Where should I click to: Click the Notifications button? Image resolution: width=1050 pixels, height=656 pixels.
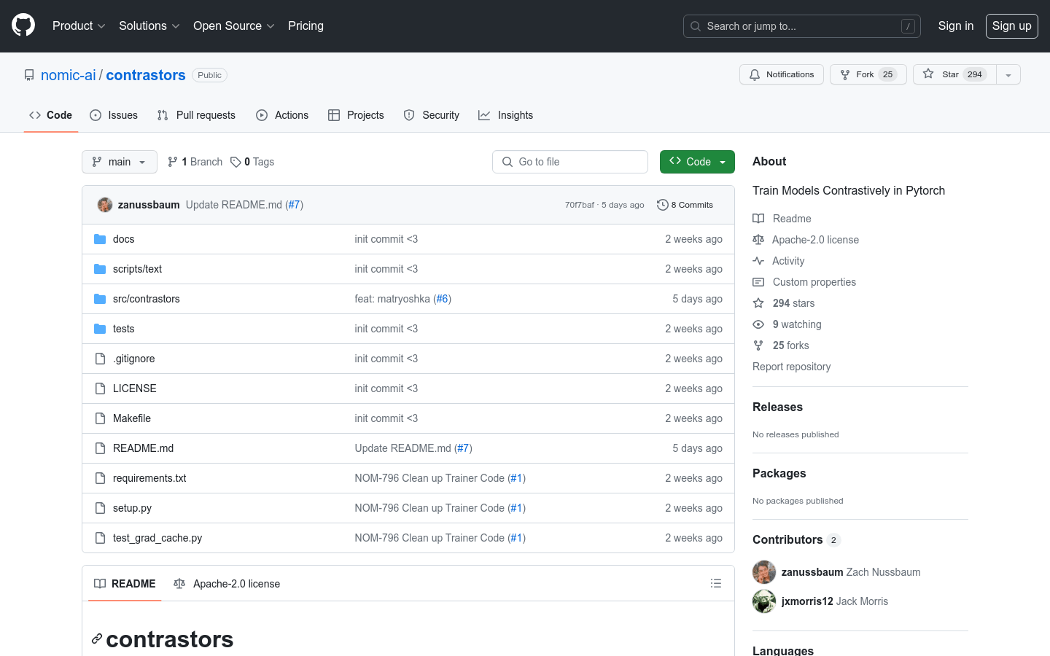click(x=782, y=74)
